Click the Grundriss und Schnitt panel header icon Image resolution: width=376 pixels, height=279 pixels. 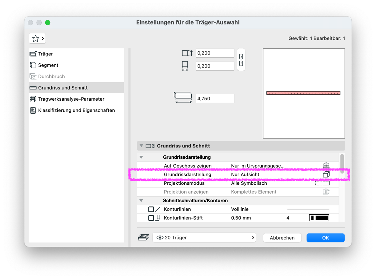(150, 146)
